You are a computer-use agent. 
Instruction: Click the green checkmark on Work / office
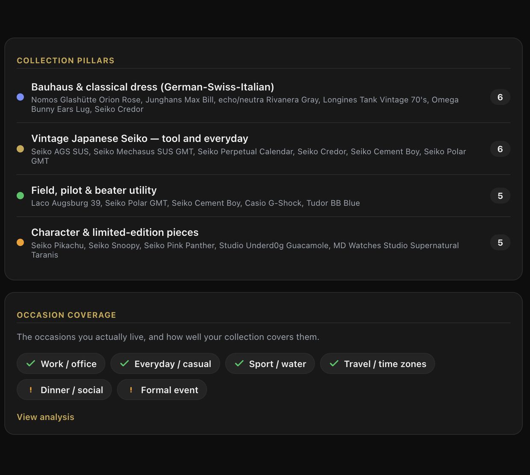pyautogui.click(x=31, y=363)
